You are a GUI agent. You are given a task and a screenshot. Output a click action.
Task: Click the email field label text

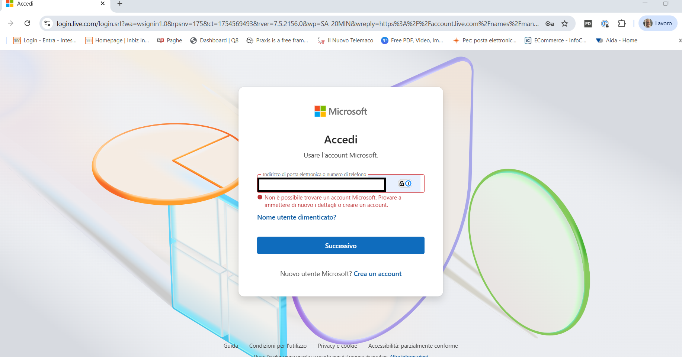314,175
